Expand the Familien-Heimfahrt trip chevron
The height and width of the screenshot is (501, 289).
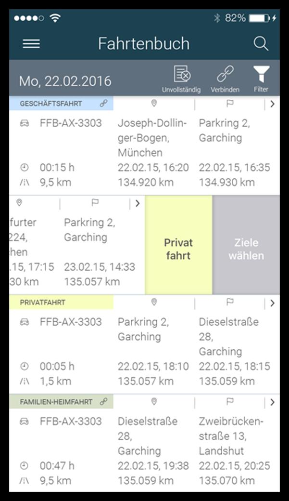pyautogui.click(x=272, y=402)
